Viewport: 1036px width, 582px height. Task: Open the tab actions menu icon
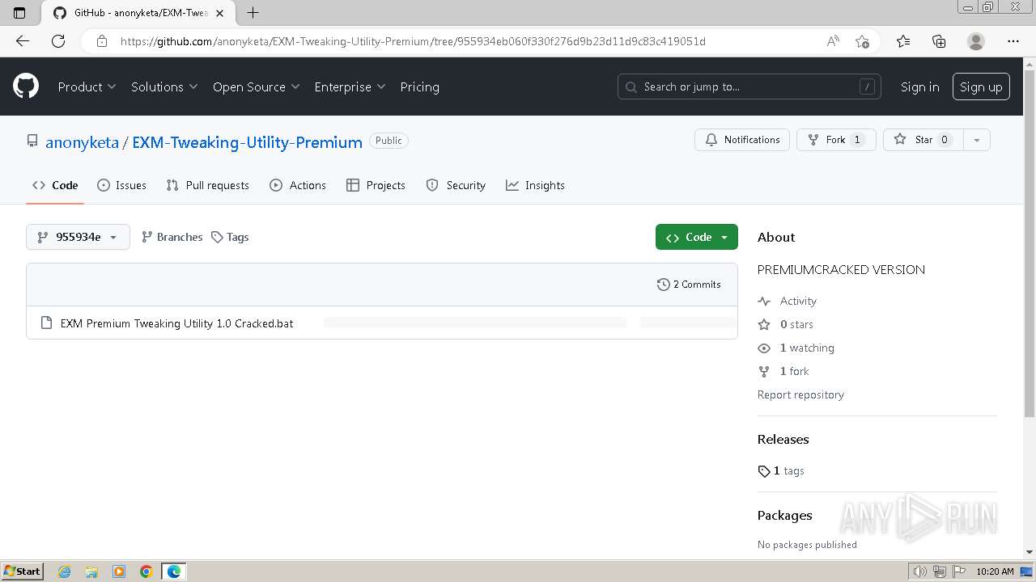19,13
